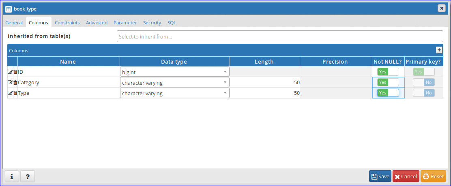The image size is (451, 186).
Task: Toggle Primary key for the Category column
Action: click(x=423, y=82)
